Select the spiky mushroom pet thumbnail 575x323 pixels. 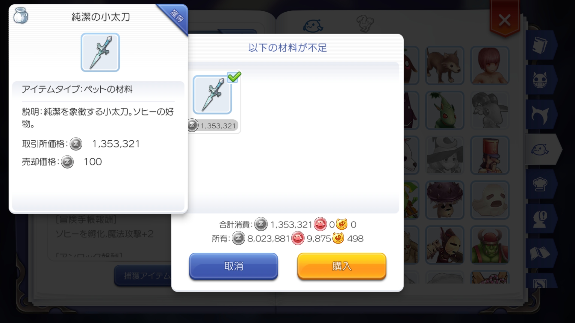coord(444,200)
